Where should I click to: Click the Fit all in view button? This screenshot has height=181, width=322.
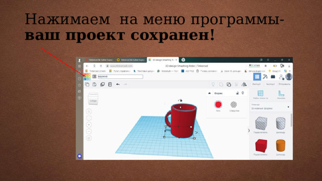click(89, 118)
